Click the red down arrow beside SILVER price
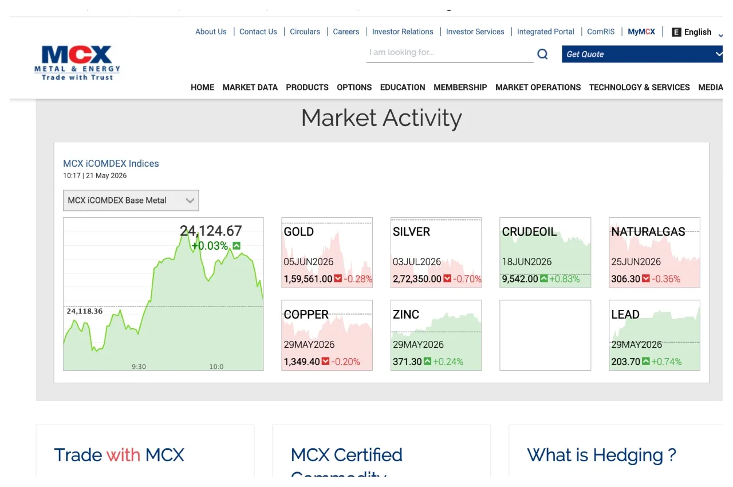This screenshot has width=733, height=487. (447, 279)
